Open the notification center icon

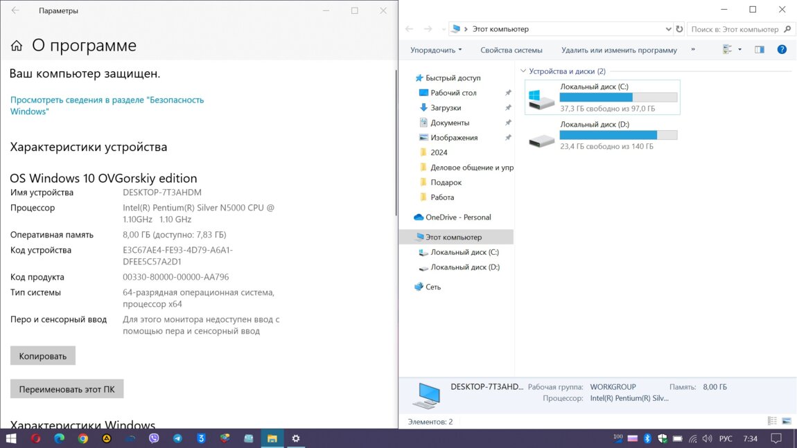coord(776,438)
